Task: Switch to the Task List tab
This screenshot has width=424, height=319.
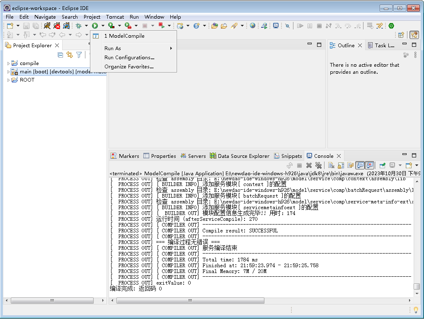Action: coord(381,46)
